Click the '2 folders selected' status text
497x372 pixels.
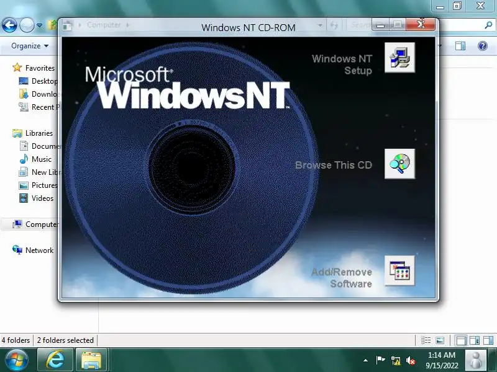(65, 340)
